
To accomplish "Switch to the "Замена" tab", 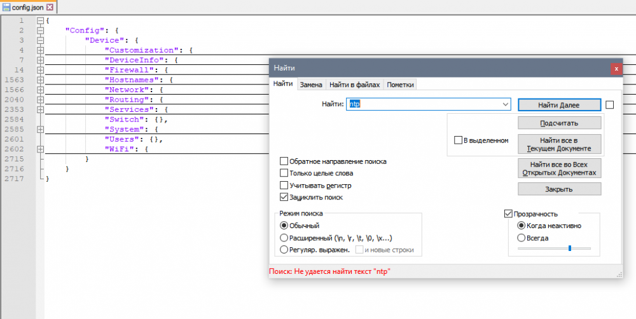I will 311,85.
